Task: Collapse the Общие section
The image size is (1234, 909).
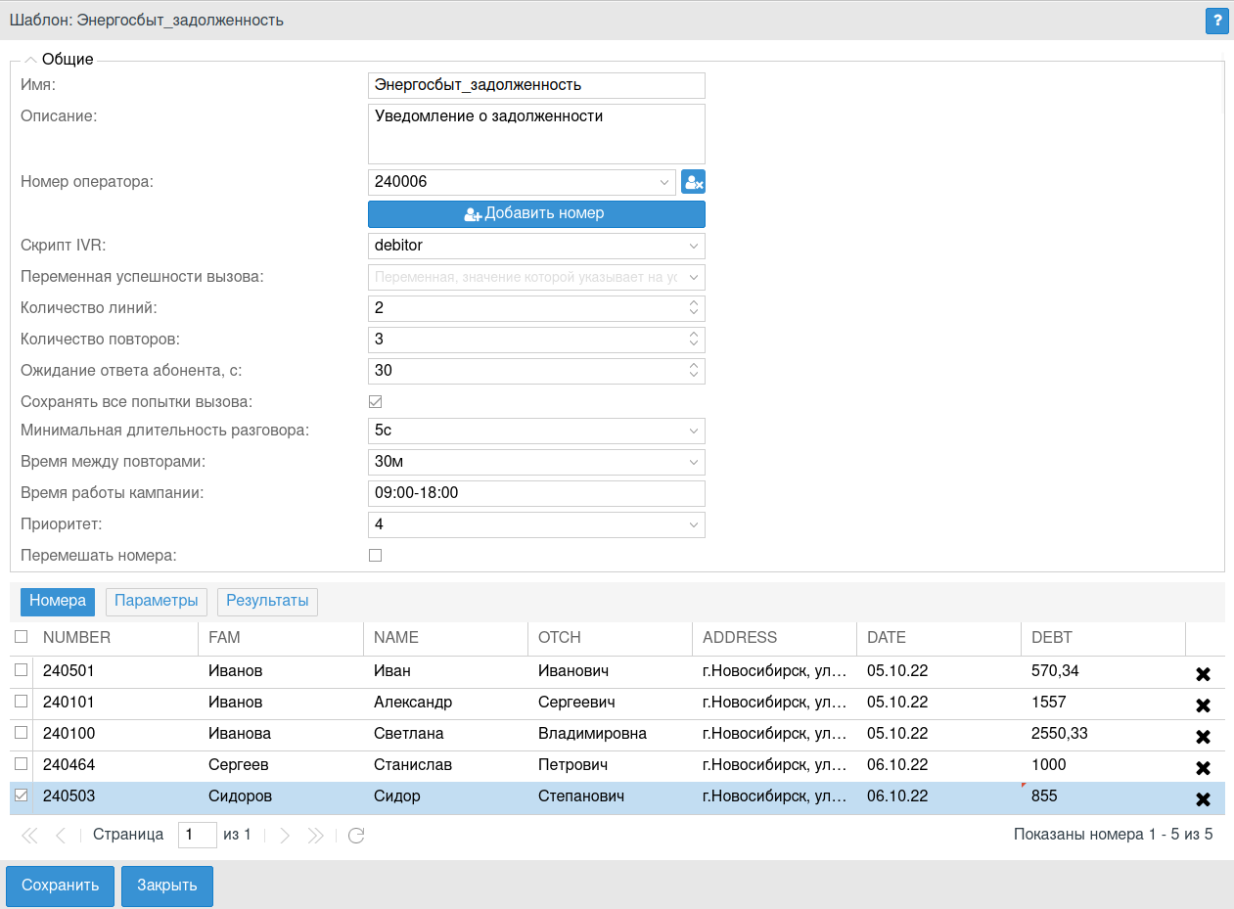Action: point(30,60)
